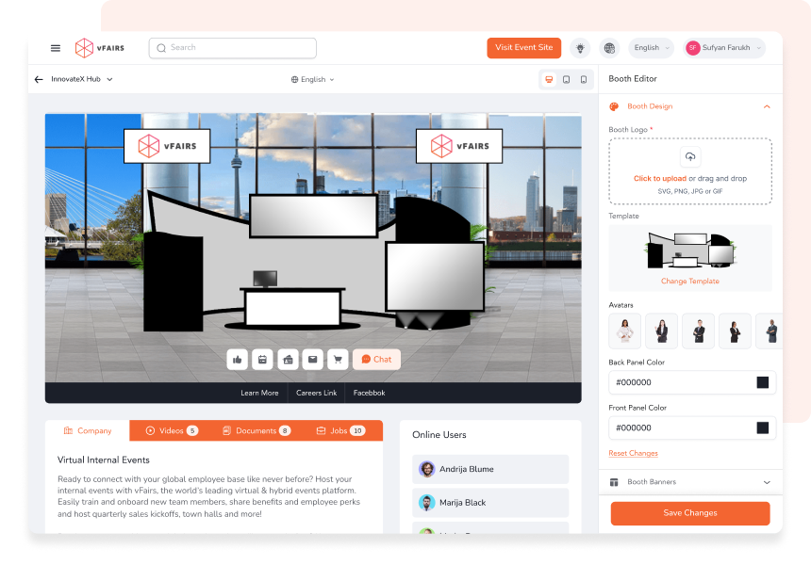Click the booth template thumbnail
The width and height of the screenshot is (811, 565).
point(690,250)
